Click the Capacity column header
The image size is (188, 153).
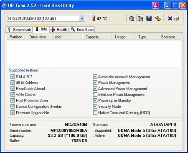click(x=97, y=37)
